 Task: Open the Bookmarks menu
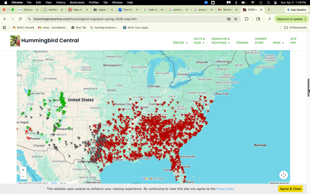pyautogui.click(x=77, y=2)
